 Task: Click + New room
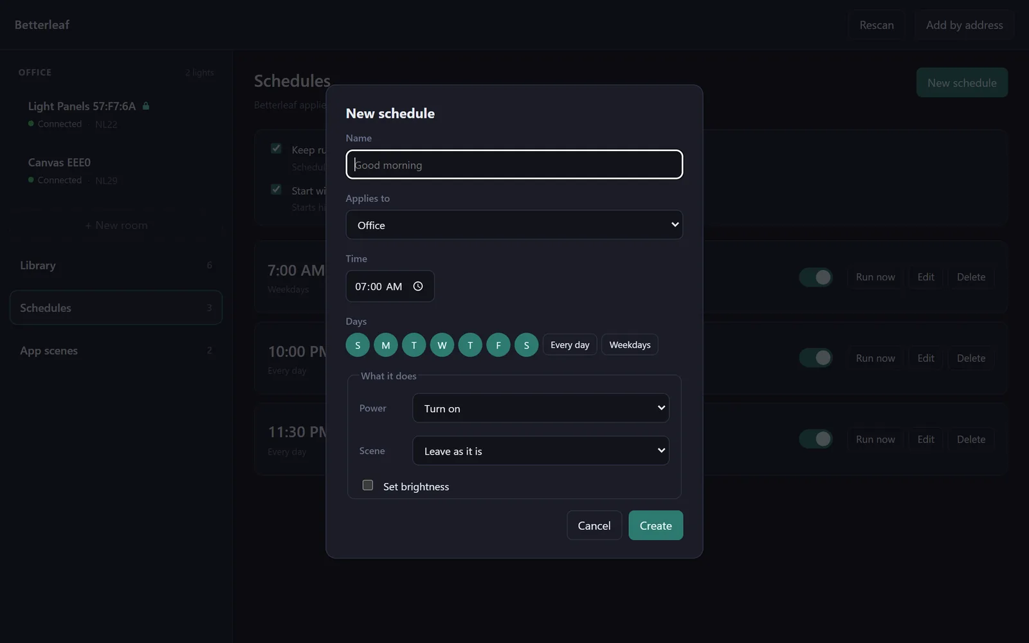(116, 225)
